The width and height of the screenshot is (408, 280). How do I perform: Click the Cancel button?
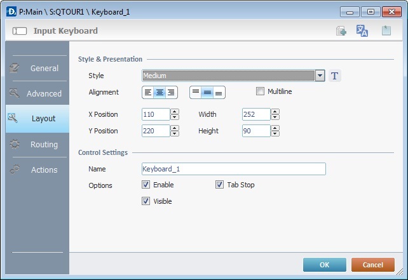click(x=373, y=265)
